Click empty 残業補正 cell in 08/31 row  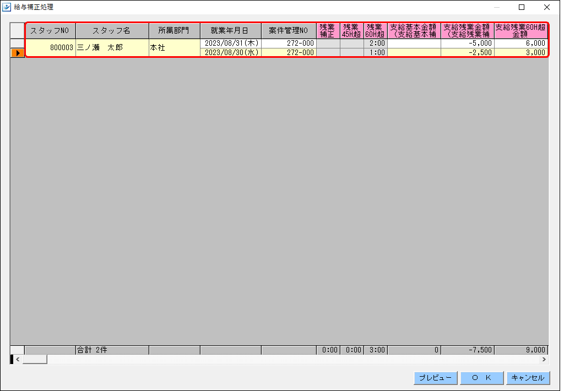[328, 43]
